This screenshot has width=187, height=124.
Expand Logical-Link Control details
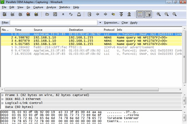(2, 103)
